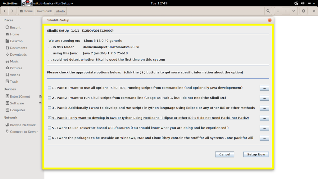
Task: Open Downloads in Places sidebar
Action: coord(16,54)
